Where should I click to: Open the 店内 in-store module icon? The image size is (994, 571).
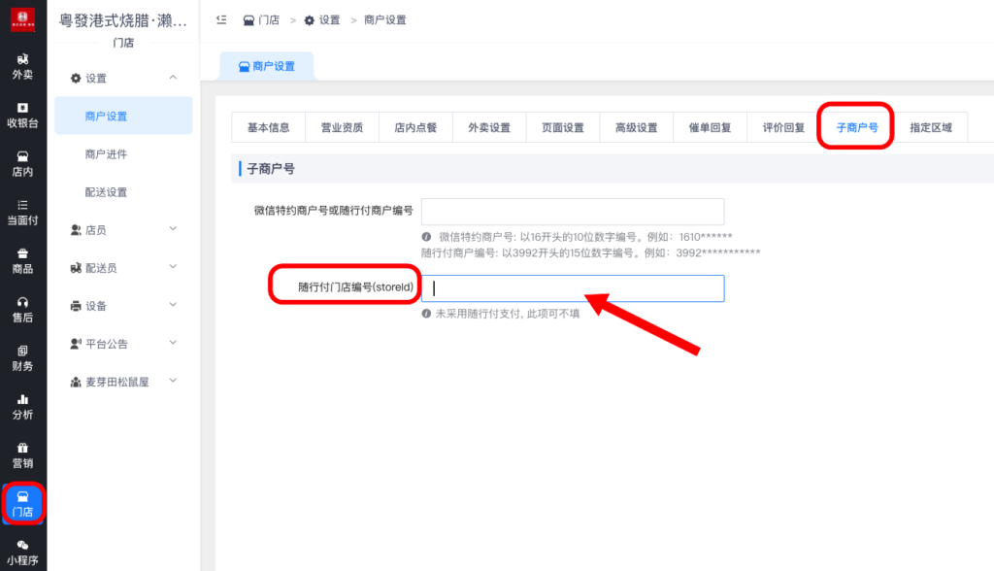pyautogui.click(x=21, y=165)
